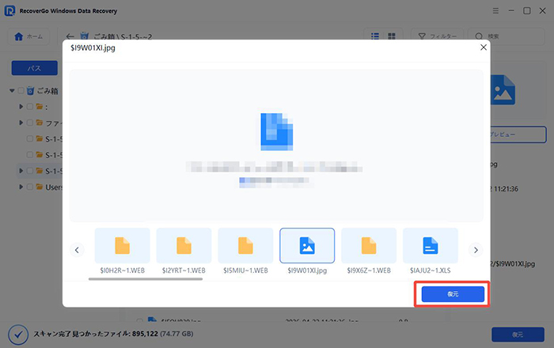
Task: Click the large pixelated file icon in preview
Action: 277,131
